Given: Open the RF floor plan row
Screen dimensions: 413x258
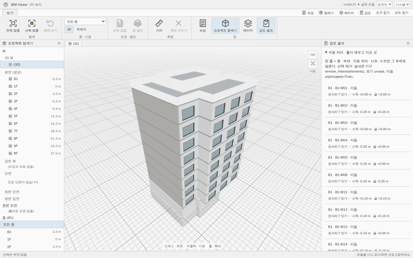Looking at the screenshot, I should 32,153.
